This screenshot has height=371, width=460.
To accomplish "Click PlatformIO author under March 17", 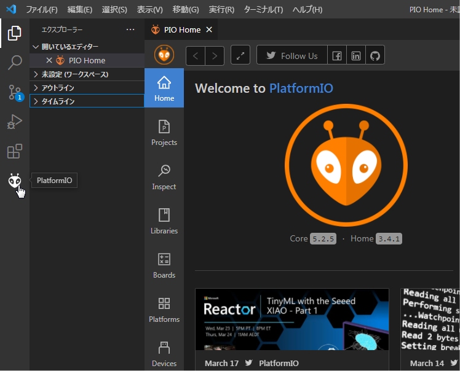I will (x=279, y=363).
